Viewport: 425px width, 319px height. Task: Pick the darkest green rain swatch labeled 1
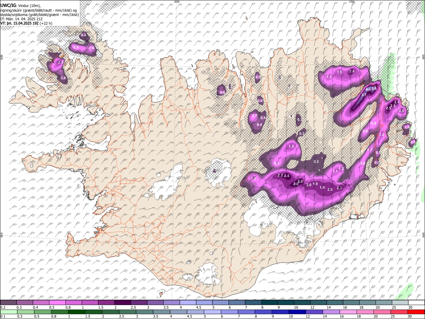77,312
